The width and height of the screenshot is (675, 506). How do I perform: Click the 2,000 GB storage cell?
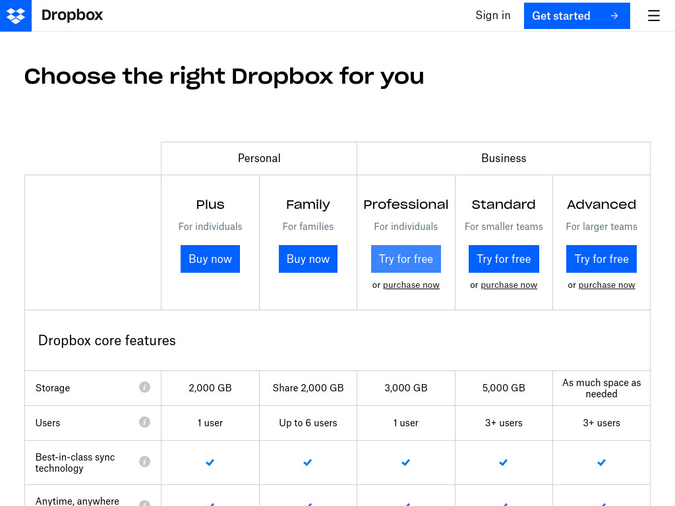coord(210,388)
